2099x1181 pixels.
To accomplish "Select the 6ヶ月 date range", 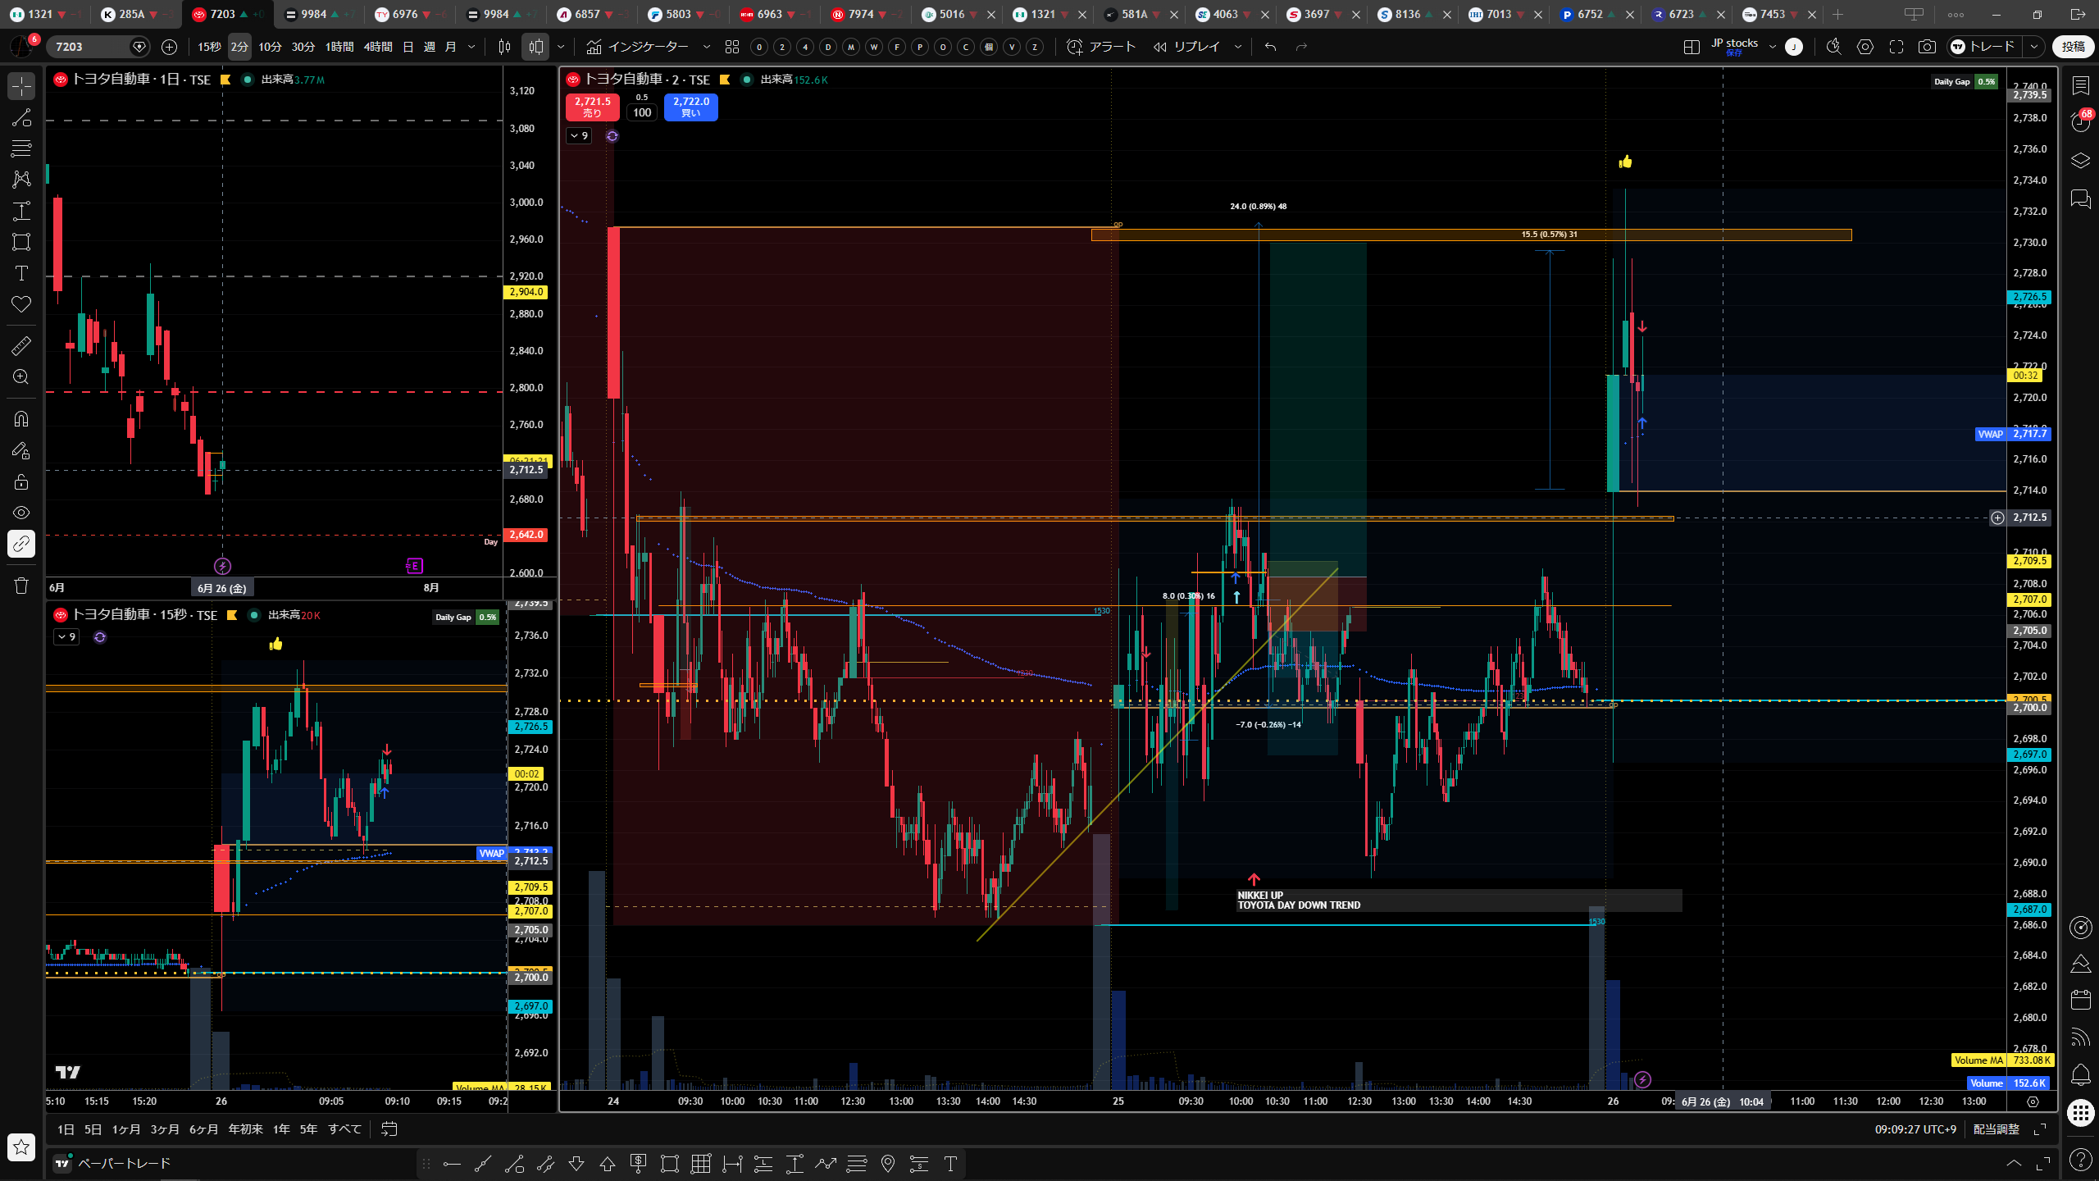I will click(203, 1129).
